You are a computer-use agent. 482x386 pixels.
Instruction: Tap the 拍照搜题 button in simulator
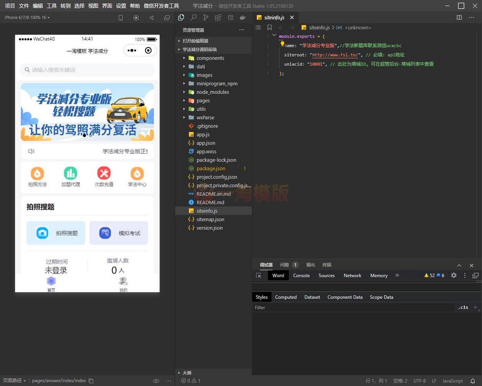click(56, 233)
